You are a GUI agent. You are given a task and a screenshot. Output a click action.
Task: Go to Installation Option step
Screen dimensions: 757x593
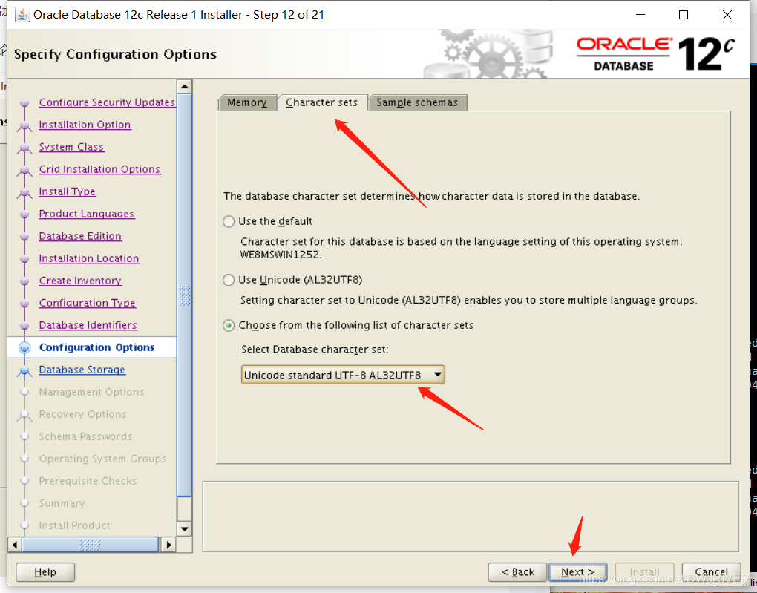85,125
